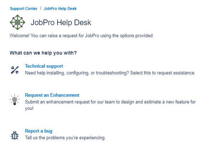This screenshot has width=213, height=163.
Task: Open the Request an Enhancement form
Action: click(52, 95)
